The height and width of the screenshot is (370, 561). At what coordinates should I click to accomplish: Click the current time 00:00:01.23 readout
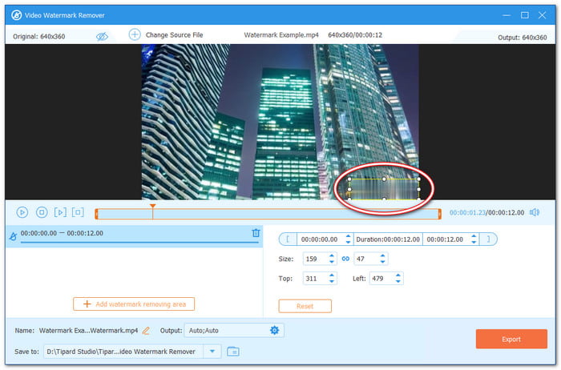click(x=467, y=212)
